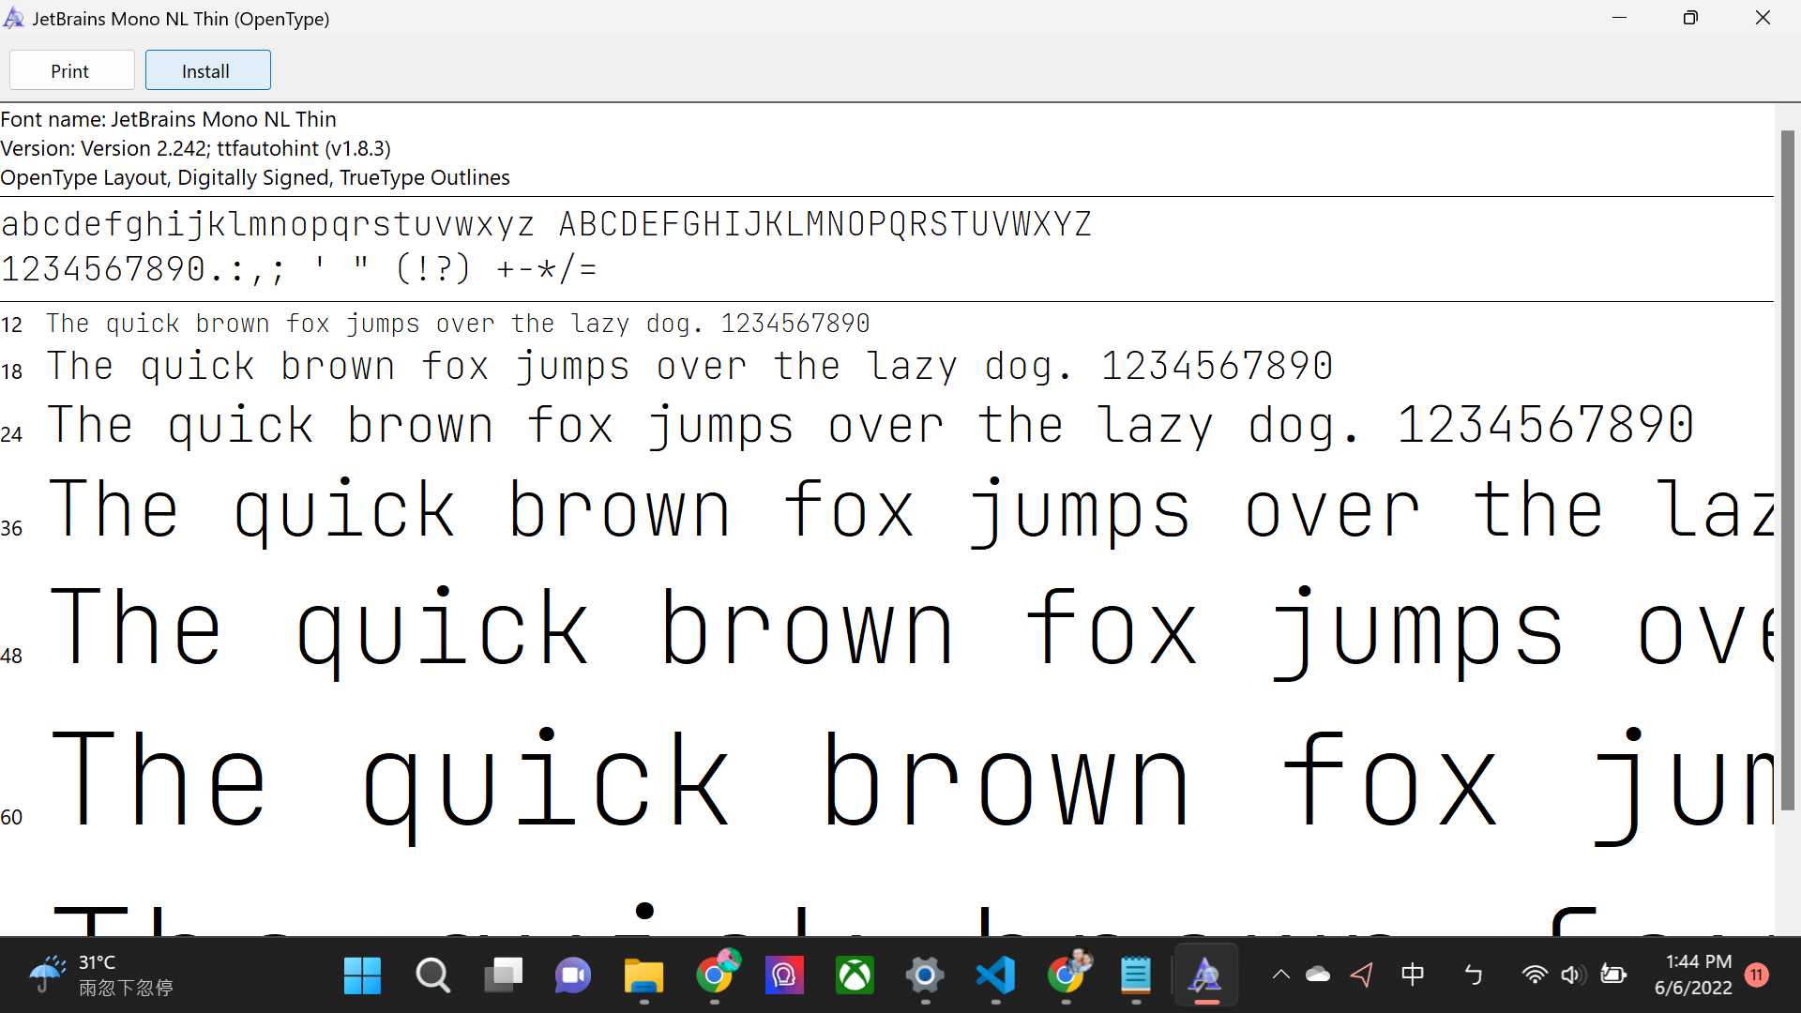Click the size label '48'
Viewport: 1801px width, 1013px height.
11,656
